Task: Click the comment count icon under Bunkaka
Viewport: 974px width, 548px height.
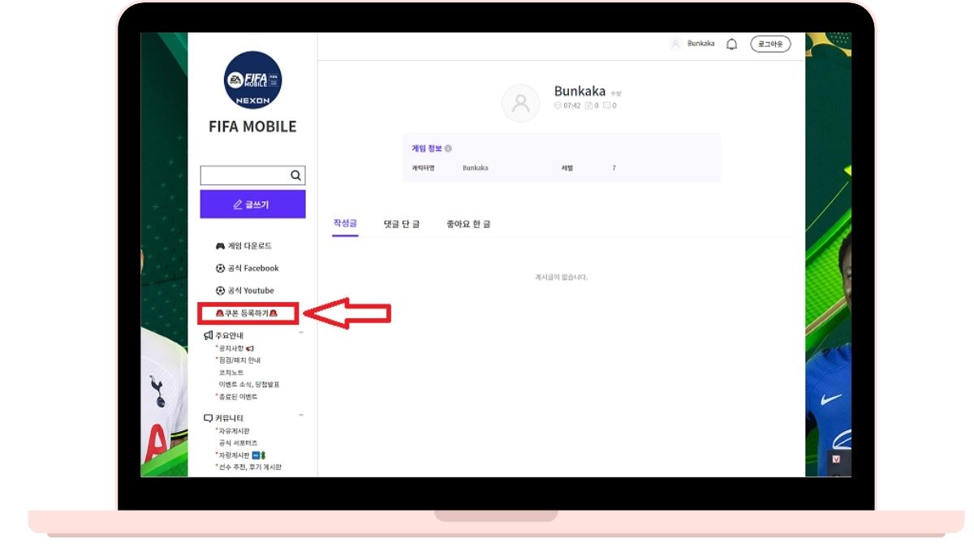Action: pyautogui.click(x=607, y=106)
